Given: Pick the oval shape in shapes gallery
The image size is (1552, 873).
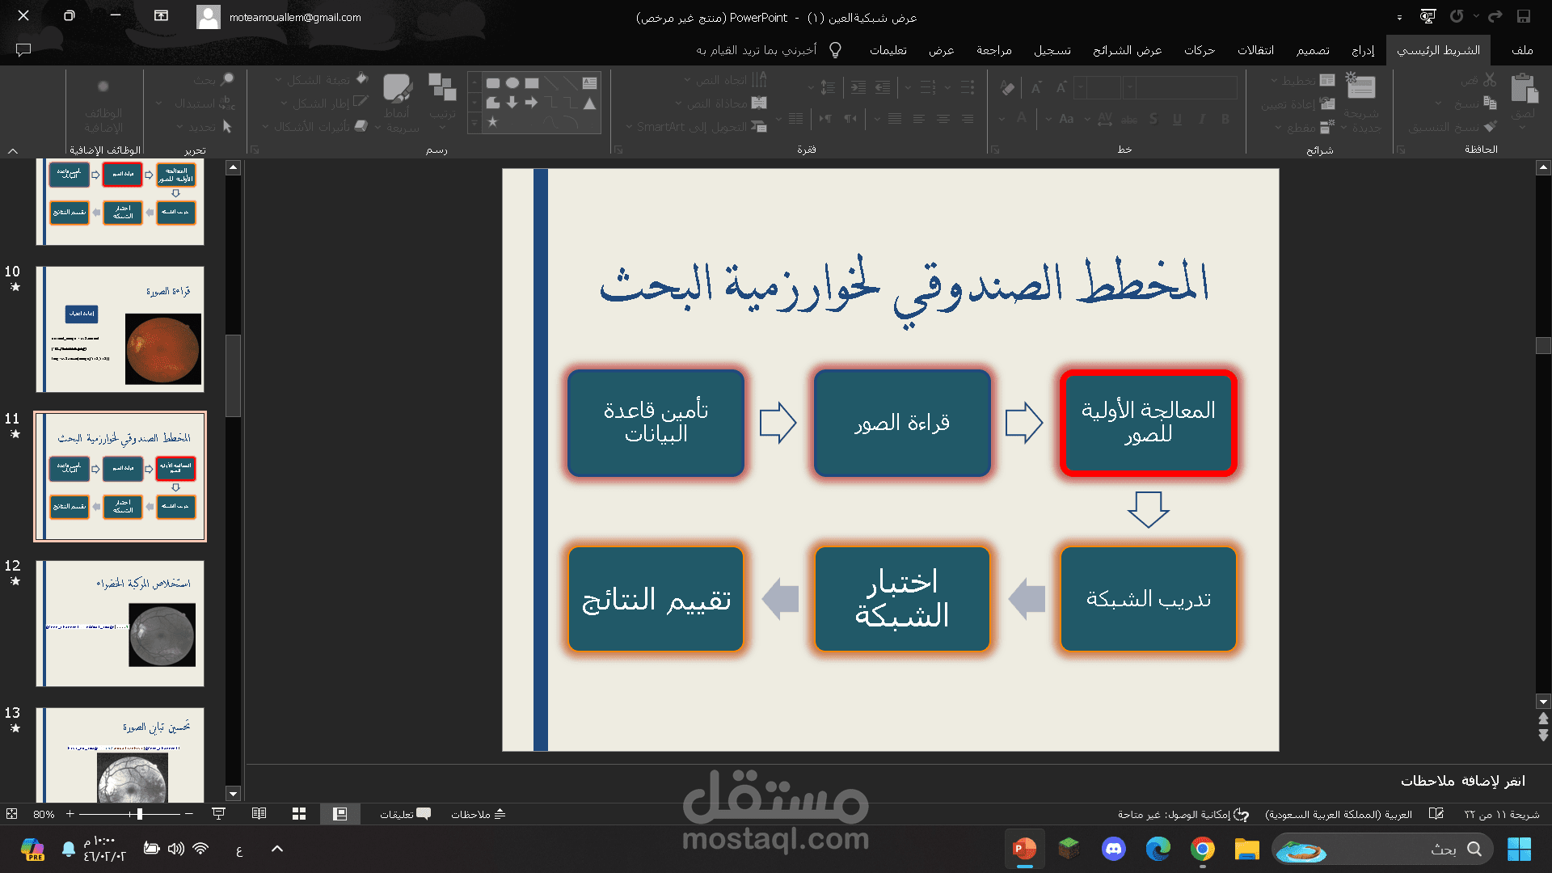Looking at the screenshot, I should click(x=512, y=82).
